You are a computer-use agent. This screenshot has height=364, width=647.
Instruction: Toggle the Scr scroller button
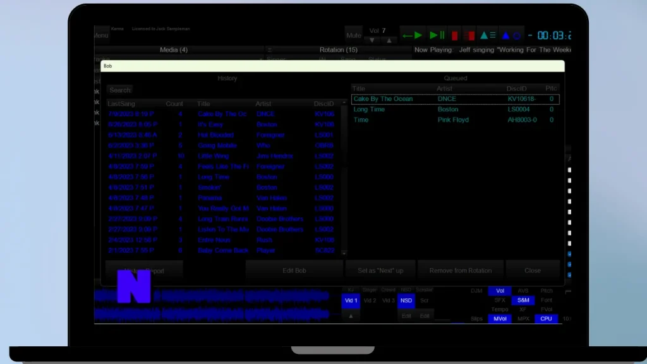[x=424, y=300]
